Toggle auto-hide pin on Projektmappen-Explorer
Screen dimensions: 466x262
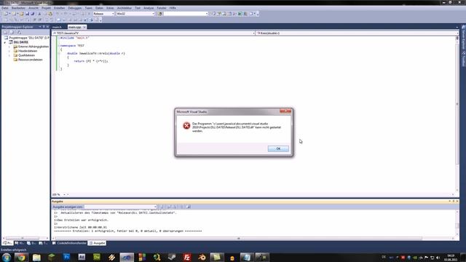[44, 27]
